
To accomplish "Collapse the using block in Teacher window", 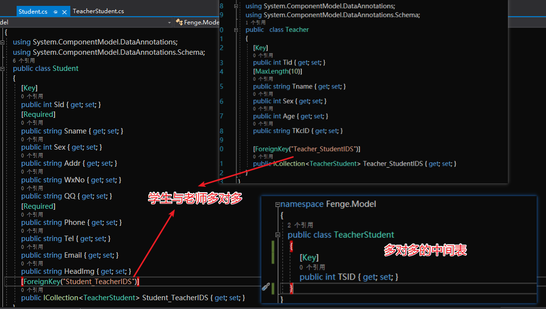I will tap(236, 6).
